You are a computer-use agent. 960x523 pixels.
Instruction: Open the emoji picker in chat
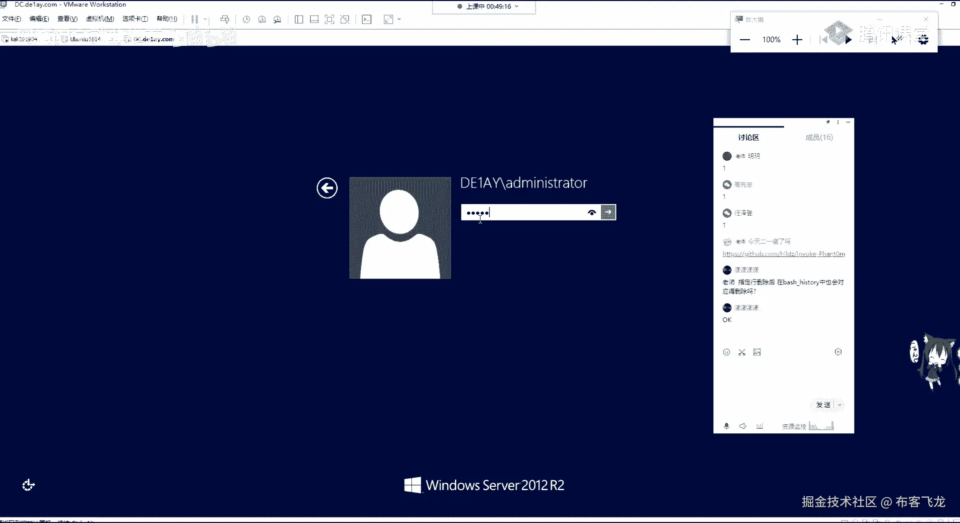click(x=727, y=352)
